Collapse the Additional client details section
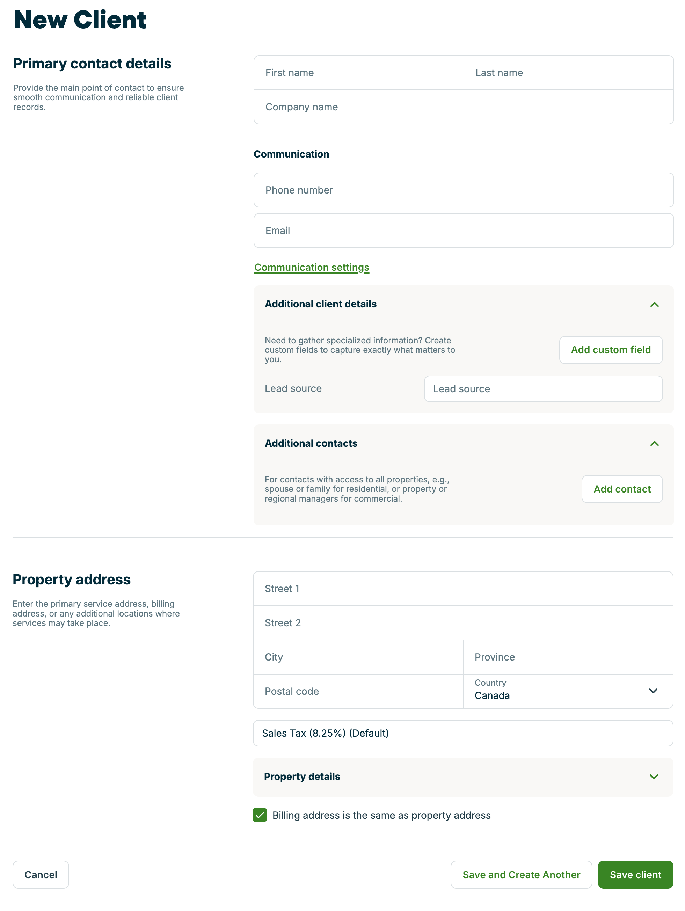Image resolution: width=685 pixels, height=911 pixels. click(x=654, y=304)
